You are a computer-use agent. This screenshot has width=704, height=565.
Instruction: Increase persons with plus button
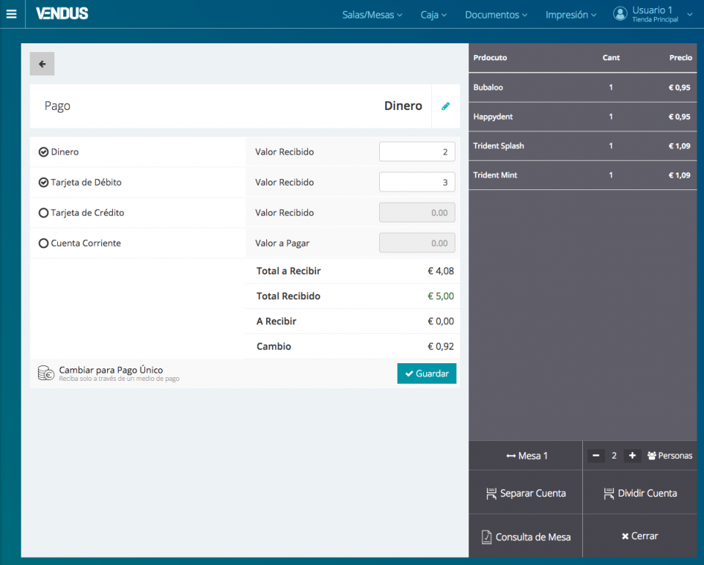point(632,456)
